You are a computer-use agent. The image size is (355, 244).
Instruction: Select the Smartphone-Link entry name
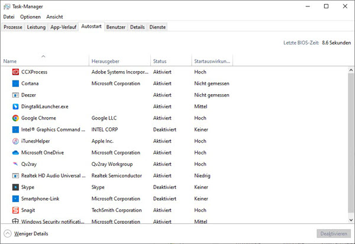[x=40, y=198]
